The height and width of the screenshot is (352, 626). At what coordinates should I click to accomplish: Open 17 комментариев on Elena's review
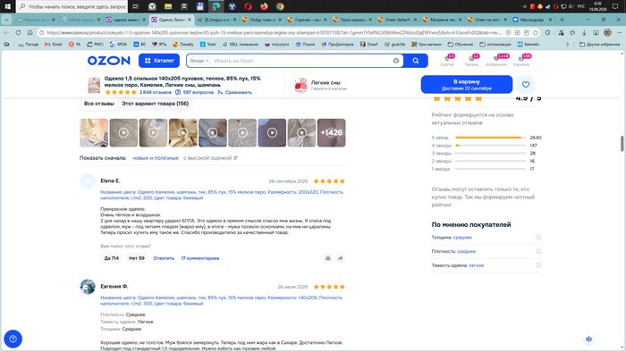(200, 258)
